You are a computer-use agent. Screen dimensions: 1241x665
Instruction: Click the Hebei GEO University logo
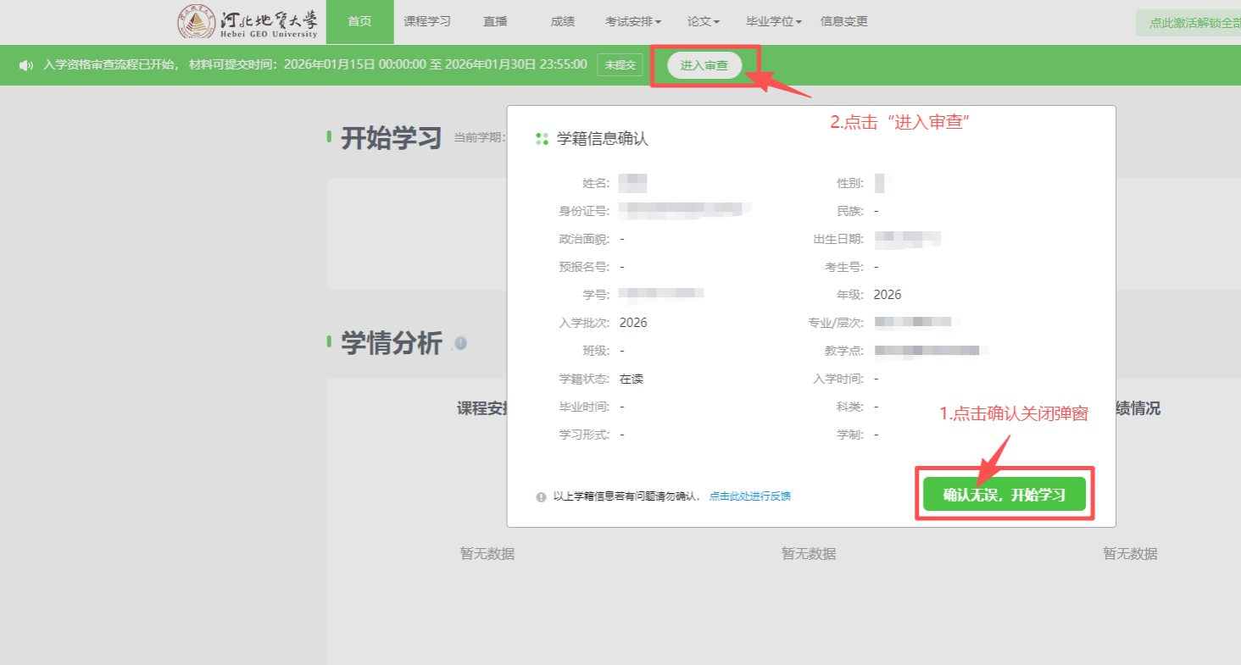(x=248, y=22)
